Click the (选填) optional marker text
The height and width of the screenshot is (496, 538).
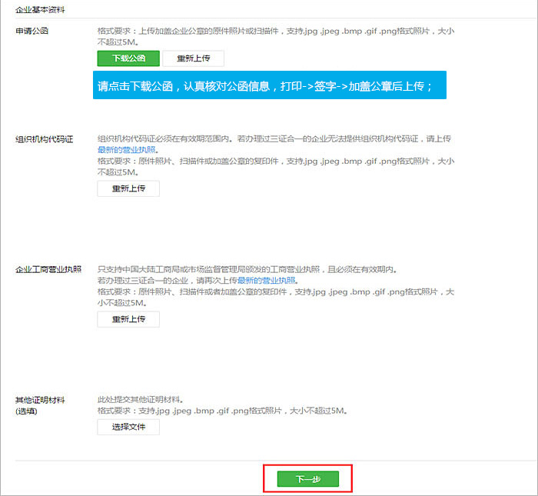coord(27,411)
